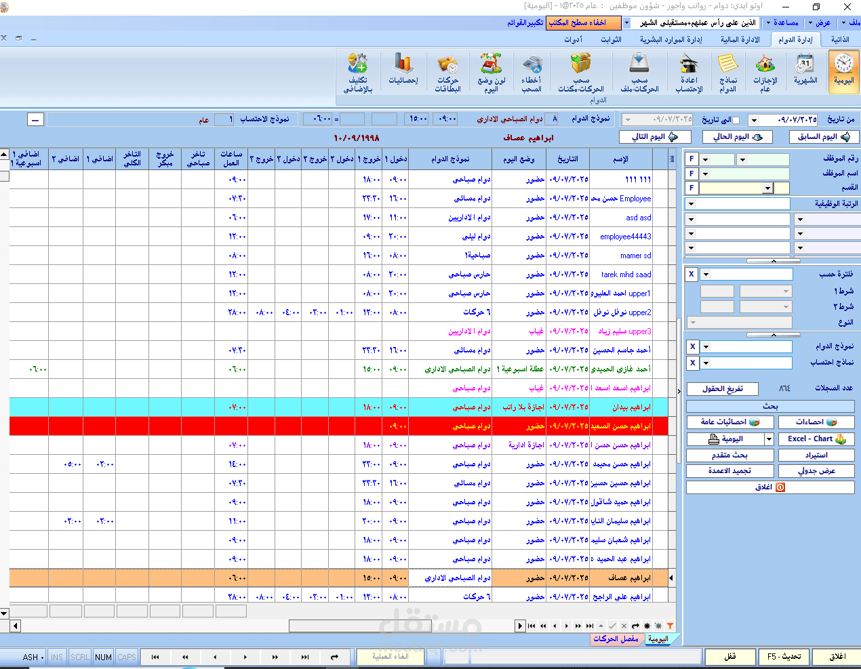Screen dimensions: 861x669
Task: Collapse the employee filter section chevron
Action: click(x=773, y=261)
